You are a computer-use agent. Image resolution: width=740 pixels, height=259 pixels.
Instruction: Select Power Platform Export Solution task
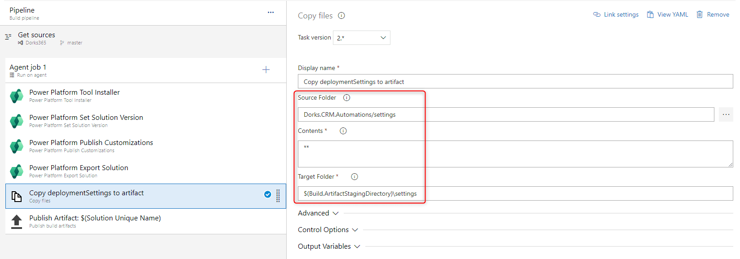146,171
